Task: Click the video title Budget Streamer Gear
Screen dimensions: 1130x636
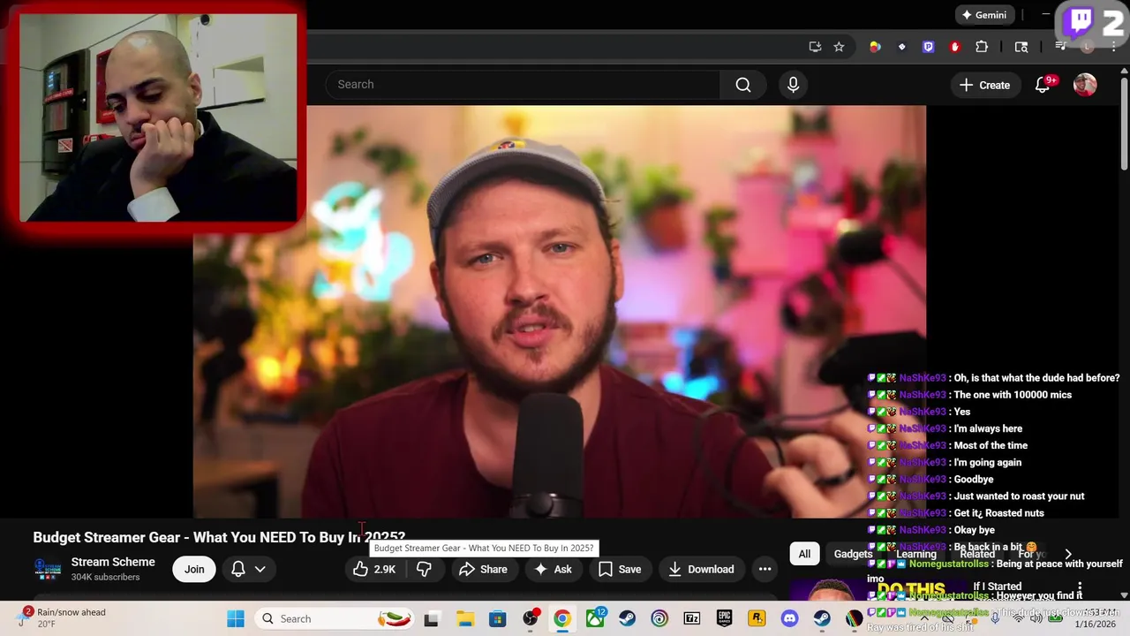Action: coord(219,537)
